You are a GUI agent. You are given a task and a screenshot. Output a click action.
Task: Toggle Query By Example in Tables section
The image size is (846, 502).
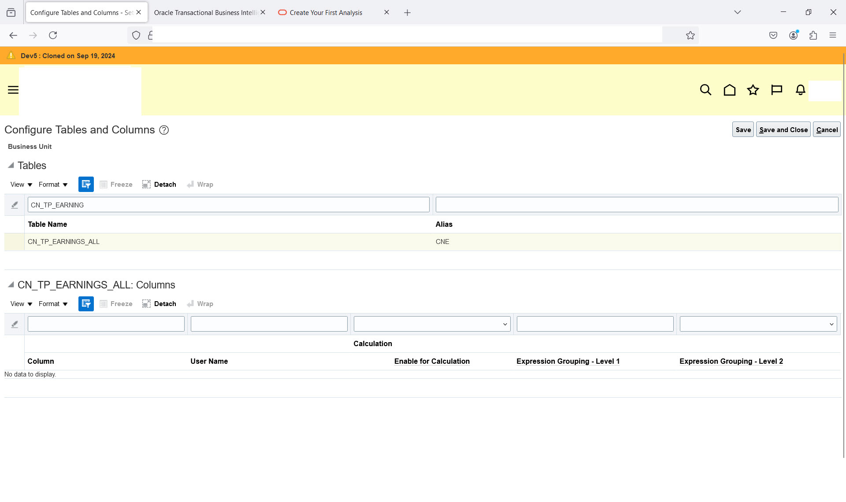coord(86,185)
